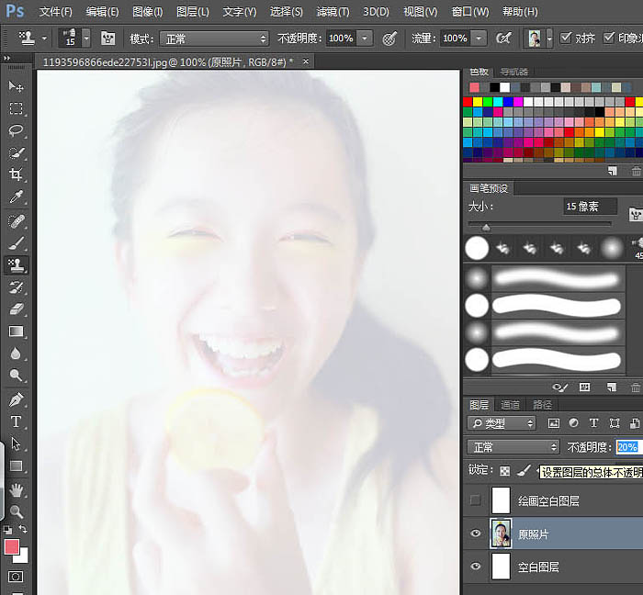
Task: Select the Crop tool
Action: pos(16,174)
